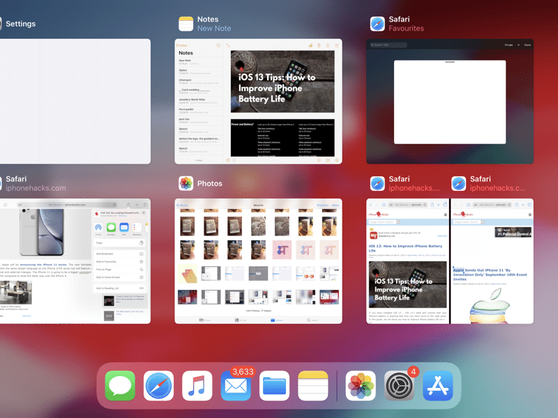Switch to the Safari Favourites app card

(x=450, y=102)
